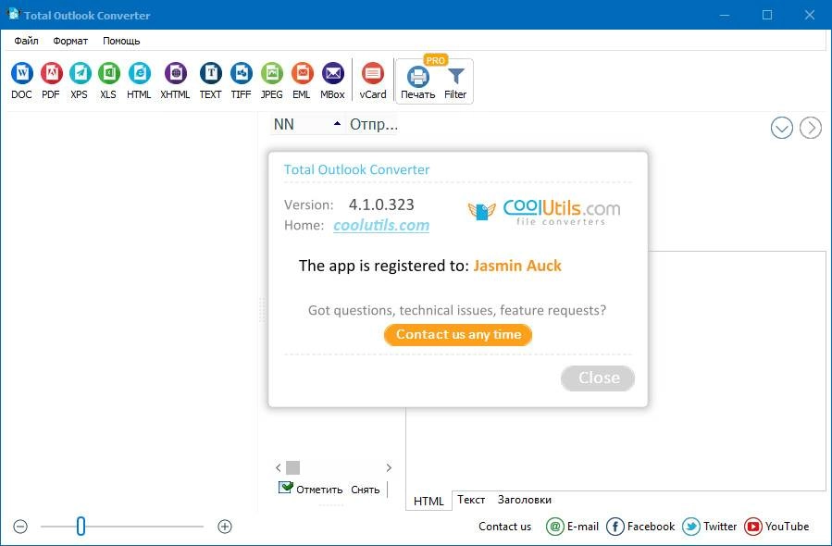
Task: Sort by the Отпр... column header
Action: pos(372,124)
